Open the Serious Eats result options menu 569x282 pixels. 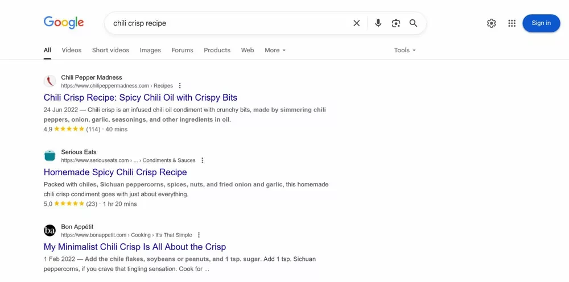[x=203, y=160]
